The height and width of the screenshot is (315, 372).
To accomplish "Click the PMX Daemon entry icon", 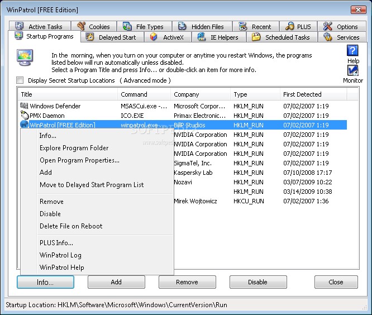I will pos(24,116).
